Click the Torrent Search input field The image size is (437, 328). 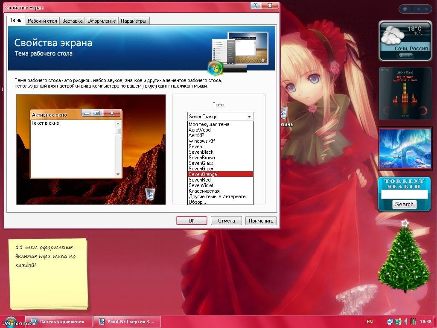(x=405, y=194)
